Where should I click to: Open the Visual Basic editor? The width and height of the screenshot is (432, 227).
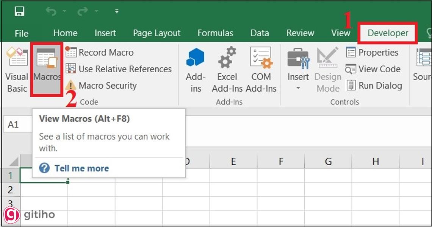17,70
